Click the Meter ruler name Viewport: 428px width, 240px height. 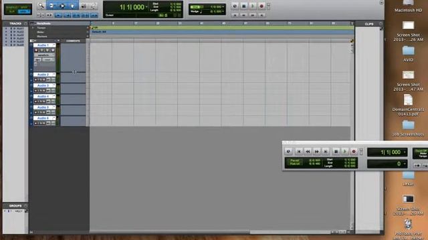(40, 32)
